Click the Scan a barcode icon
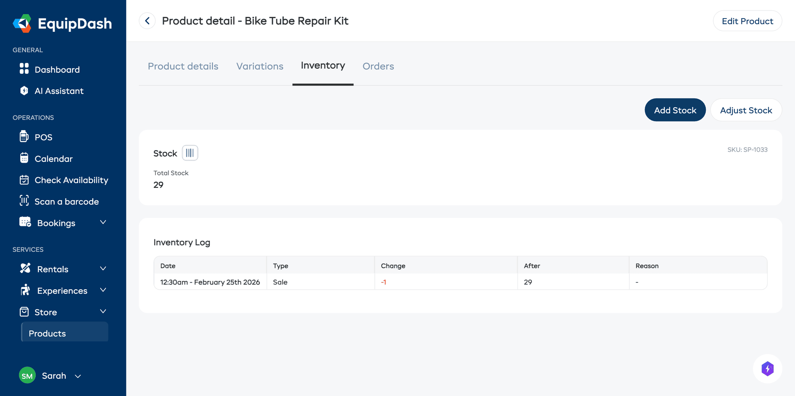Viewport: 795px width, 396px height. [x=24, y=201]
